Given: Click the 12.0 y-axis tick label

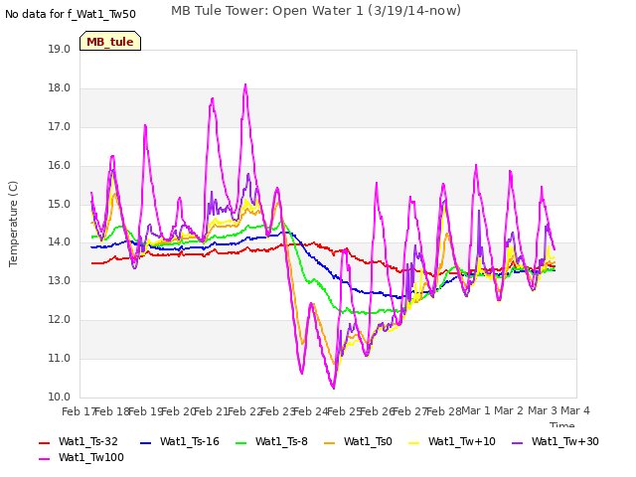Looking at the screenshot, I should pyautogui.click(x=60, y=320).
